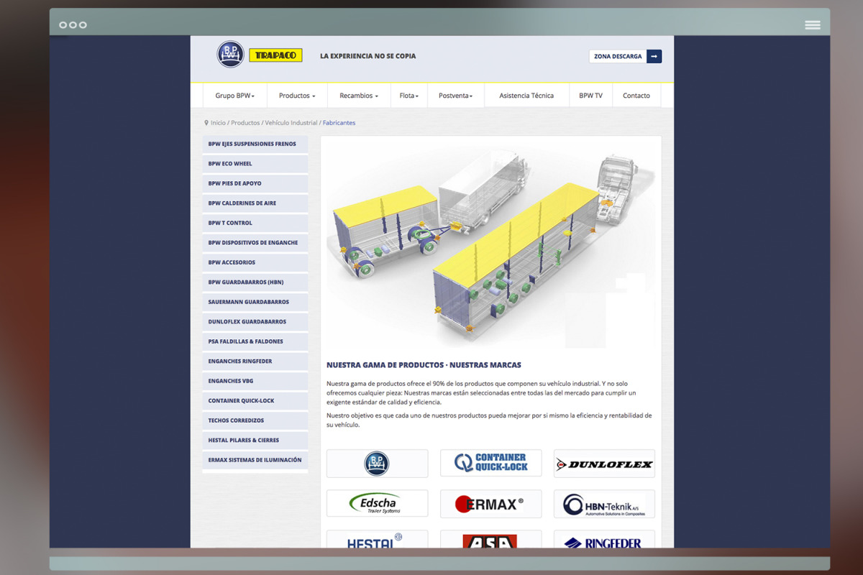Open Hestal Pilares & Cierres sidebar item

pos(255,441)
